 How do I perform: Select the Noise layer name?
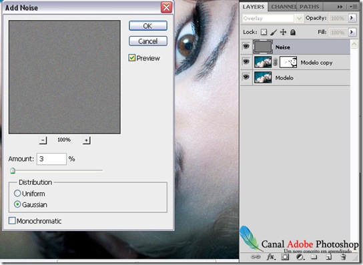pyautogui.click(x=283, y=47)
